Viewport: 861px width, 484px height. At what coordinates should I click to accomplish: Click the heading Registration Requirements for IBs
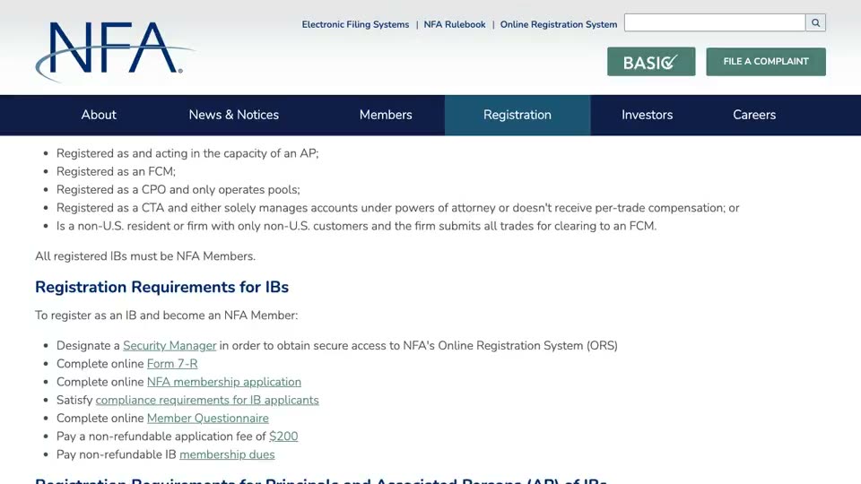click(162, 287)
